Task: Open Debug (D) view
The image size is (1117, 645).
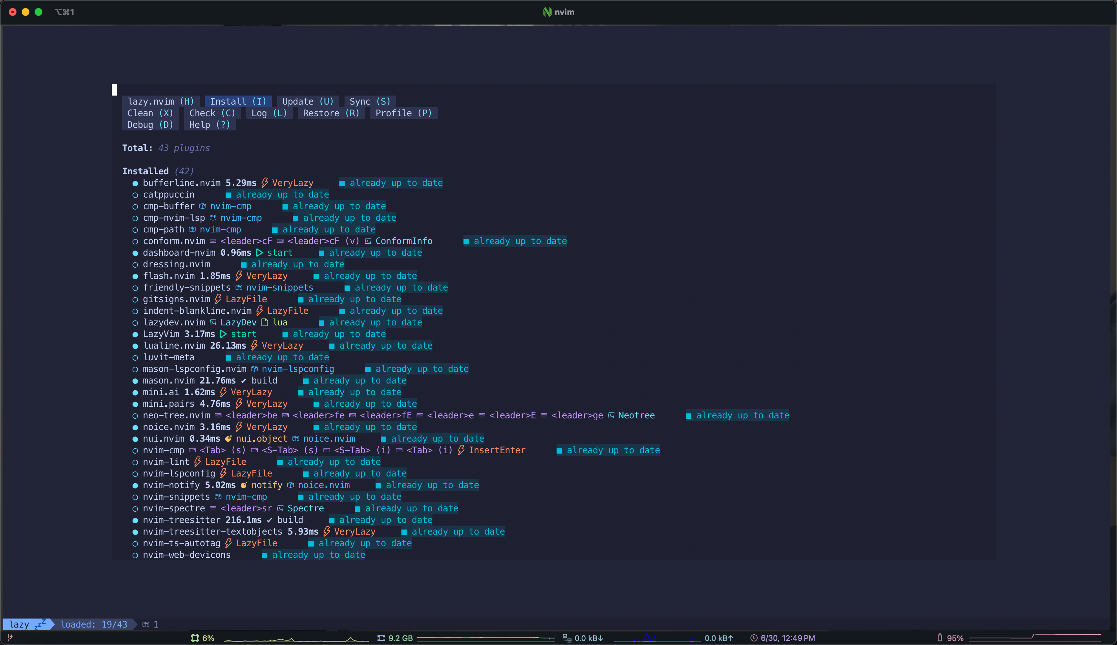Action: pos(150,124)
